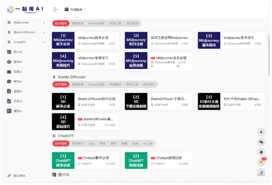Select ChatGPT 编程 tab
The height and width of the screenshot is (185, 272).
[124, 144]
